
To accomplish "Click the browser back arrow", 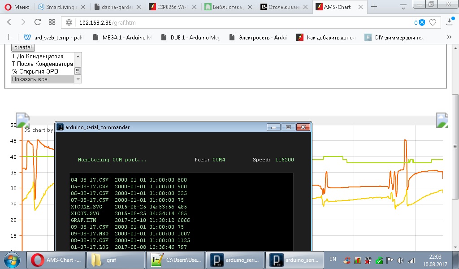I will click(9, 22).
